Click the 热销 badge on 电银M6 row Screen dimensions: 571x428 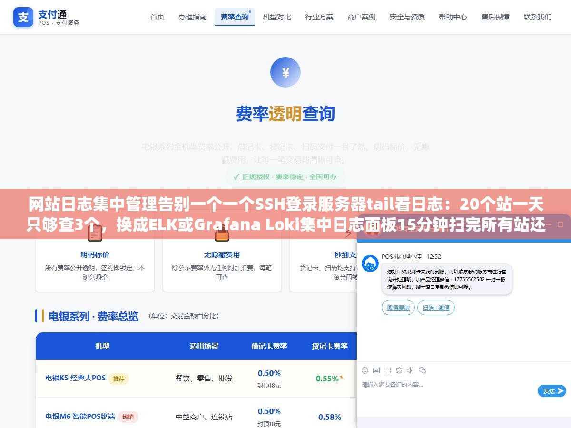128,417
